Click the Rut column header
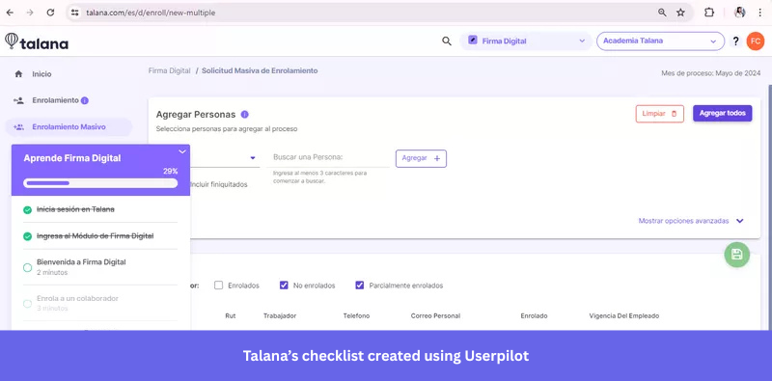 pos(231,316)
